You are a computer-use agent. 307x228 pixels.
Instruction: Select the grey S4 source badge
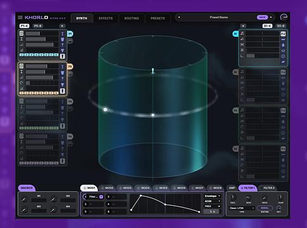(x=235, y=149)
